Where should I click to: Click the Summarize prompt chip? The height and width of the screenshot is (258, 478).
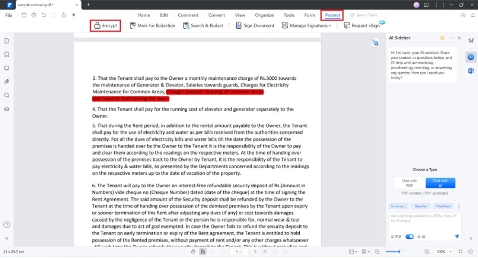pyautogui.click(x=398, y=206)
